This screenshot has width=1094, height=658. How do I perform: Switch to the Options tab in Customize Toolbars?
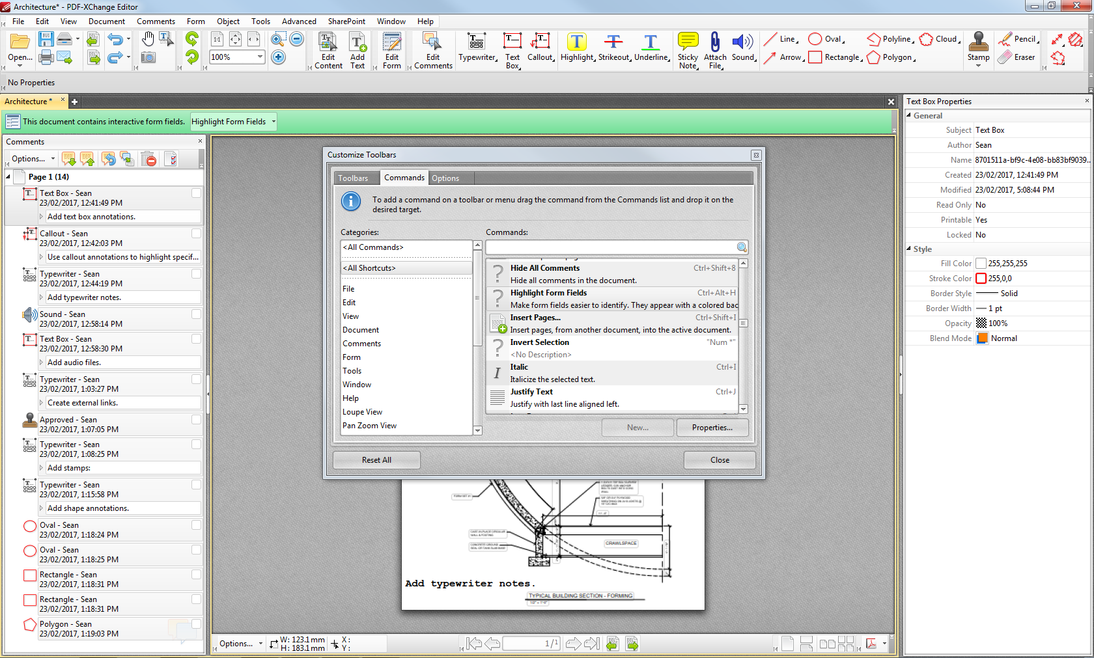click(x=445, y=178)
